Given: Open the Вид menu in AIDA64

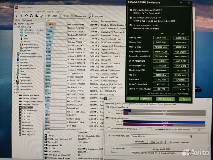Looking at the screenshot, I should tap(23, 12).
